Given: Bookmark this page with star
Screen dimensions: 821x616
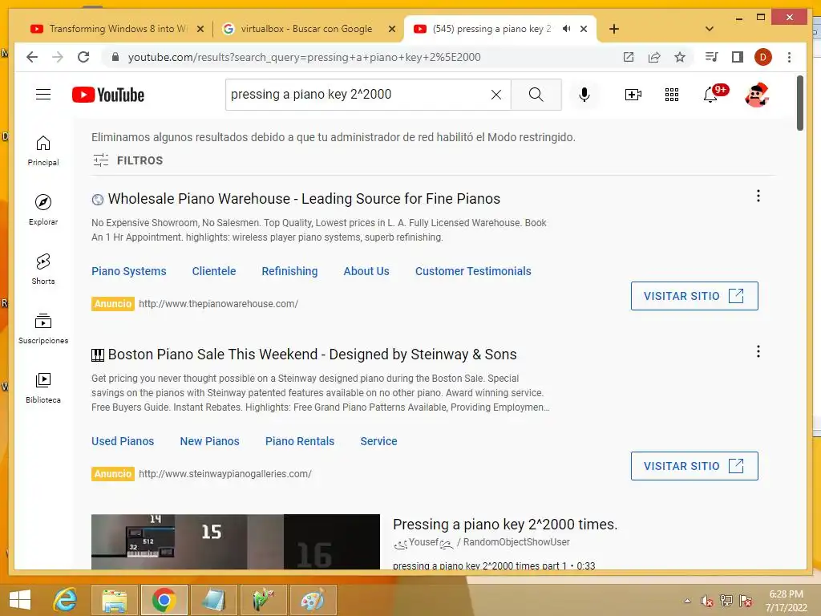Looking at the screenshot, I should pos(680,57).
